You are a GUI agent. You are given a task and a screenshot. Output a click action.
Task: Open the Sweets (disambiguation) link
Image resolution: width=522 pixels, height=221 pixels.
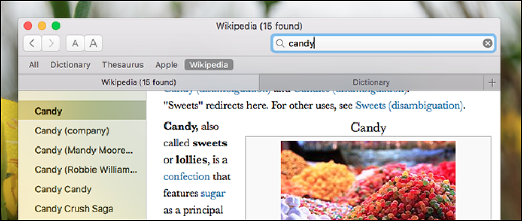[x=409, y=106]
